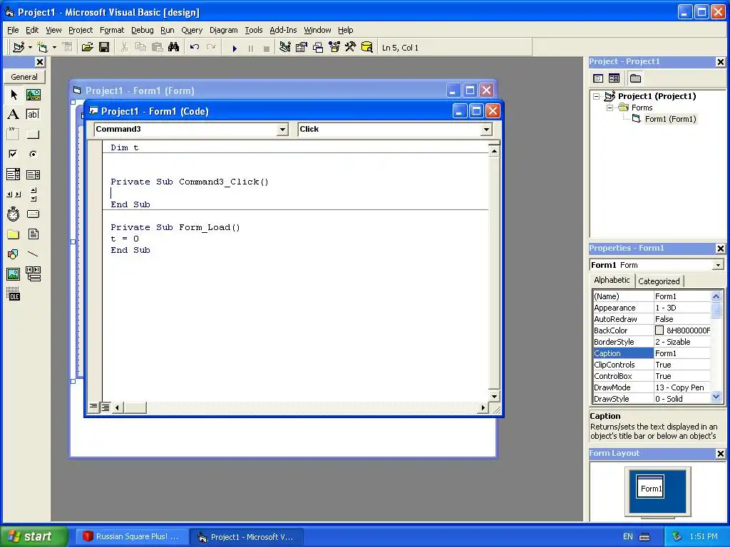Select the Pointer tool in the toolbox
Viewport: 730px width, 547px height.
pos(14,95)
